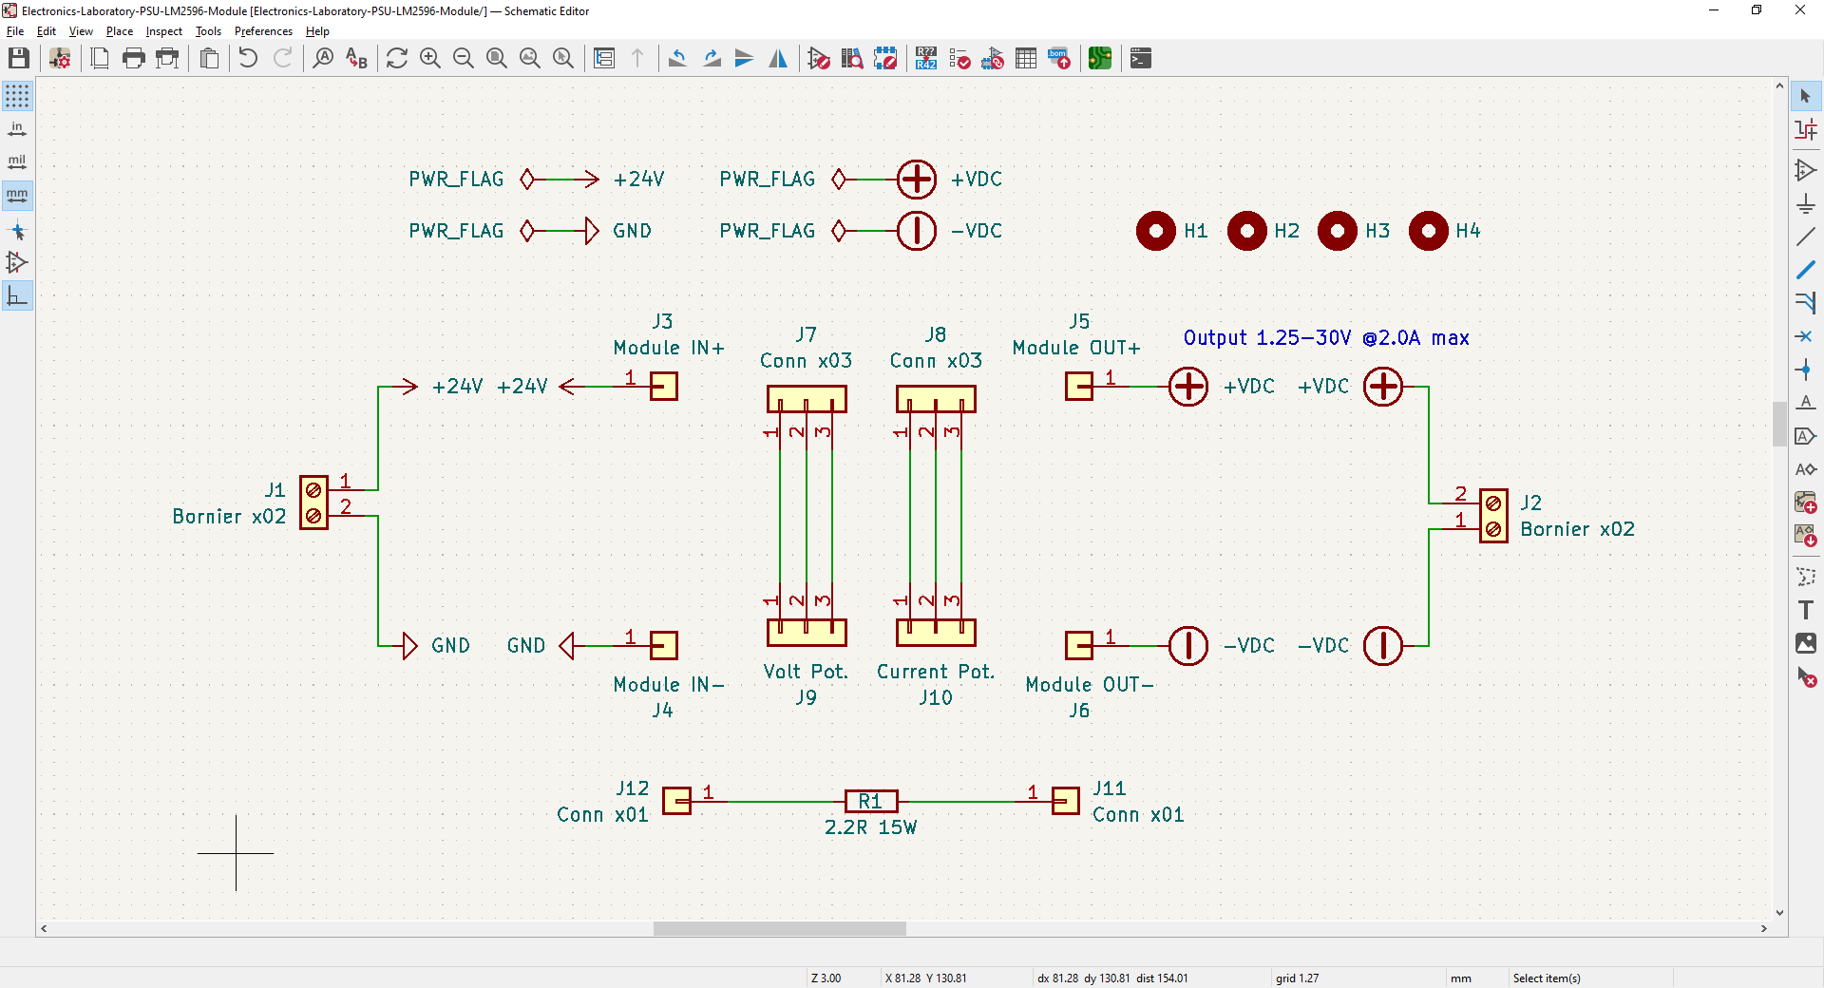Open the Symbol Library Browser
The width and height of the screenshot is (1824, 988).
click(x=852, y=58)
